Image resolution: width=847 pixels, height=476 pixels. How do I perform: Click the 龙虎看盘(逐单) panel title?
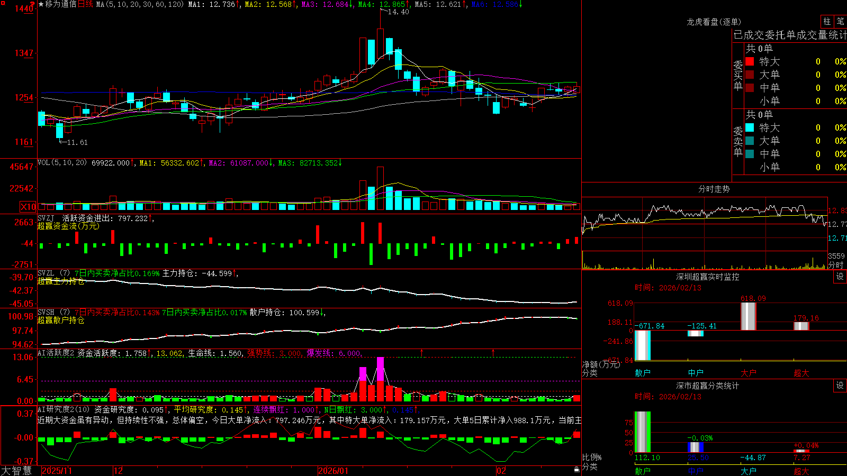click(714, 22)
